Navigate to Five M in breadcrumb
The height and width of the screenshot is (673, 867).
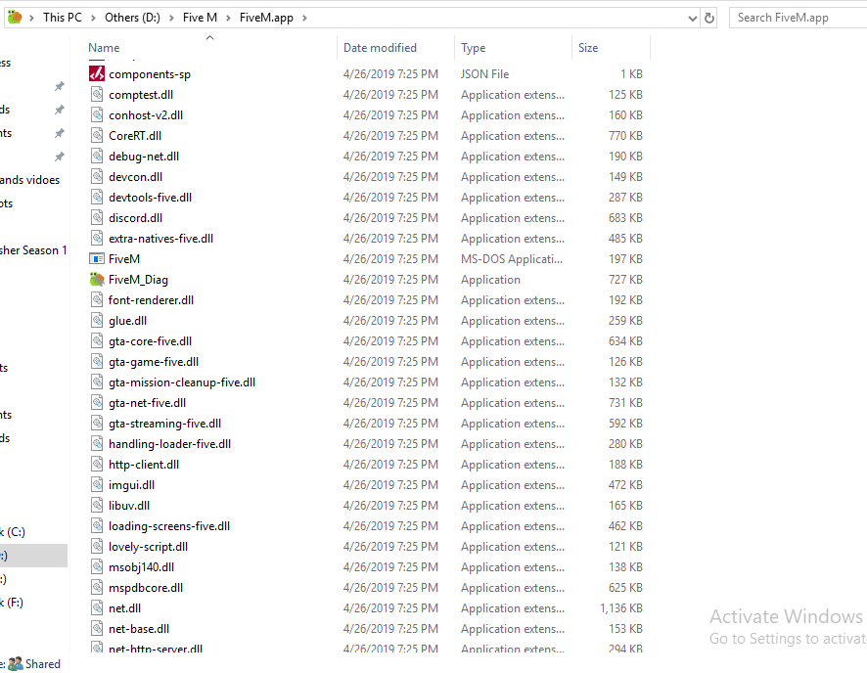tap(200, 18)
